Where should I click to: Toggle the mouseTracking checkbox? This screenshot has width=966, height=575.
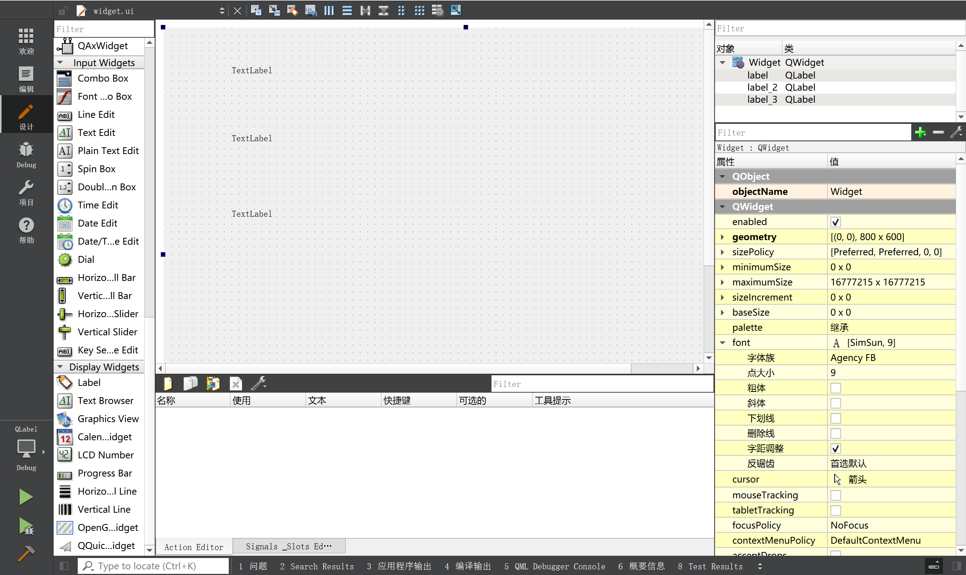pyautogui.click(x=835, y=495)
